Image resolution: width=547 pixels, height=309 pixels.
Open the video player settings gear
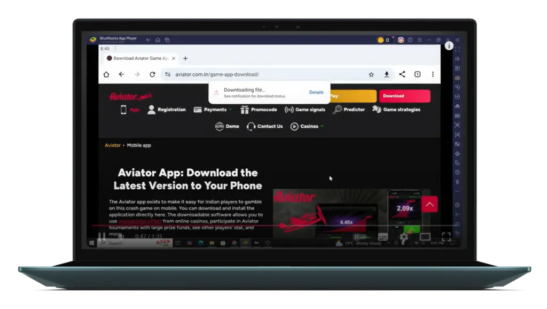(404, 237)
